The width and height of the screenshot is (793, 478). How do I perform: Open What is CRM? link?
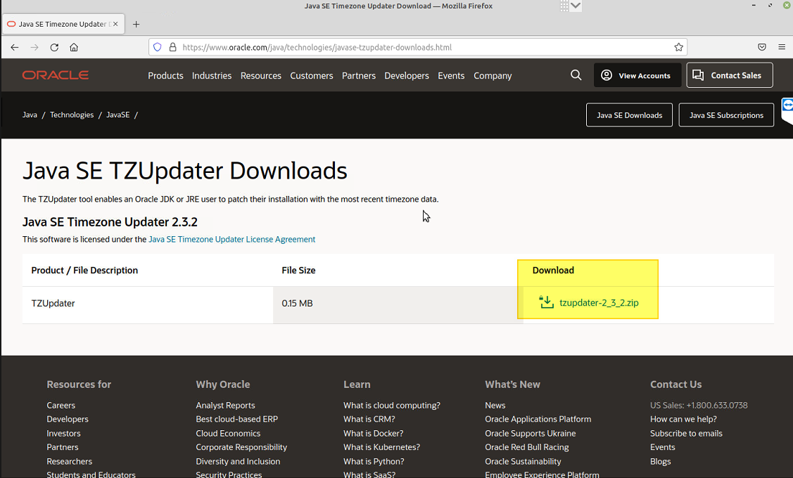coord(369,420)
